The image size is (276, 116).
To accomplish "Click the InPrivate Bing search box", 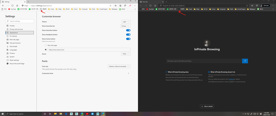I will pos(204,61).
